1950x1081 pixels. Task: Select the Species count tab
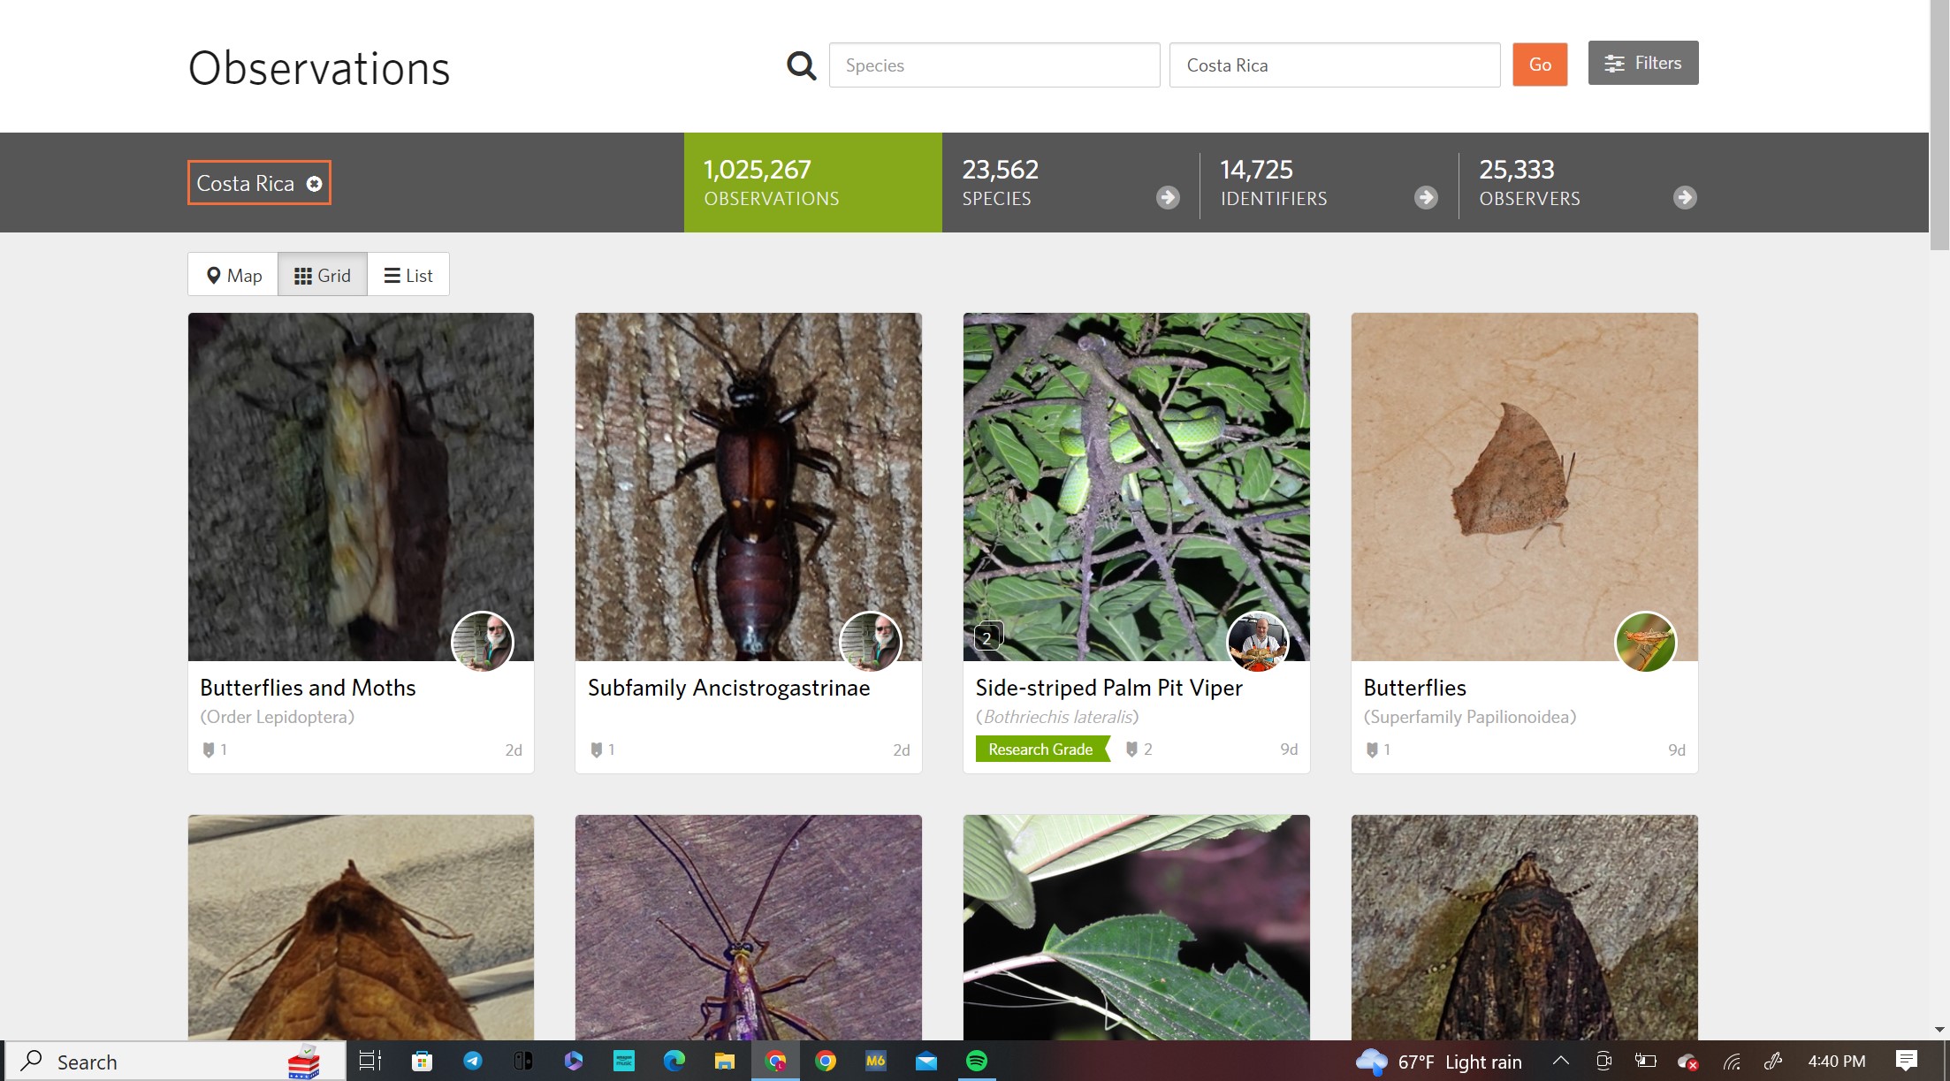pyautogui.click(x=1070, y=182)
